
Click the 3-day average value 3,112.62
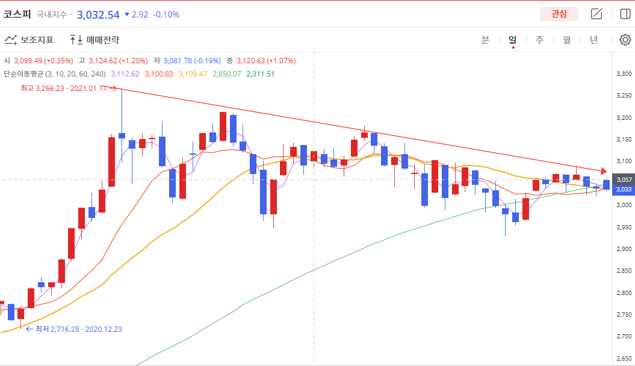point(125,74)
